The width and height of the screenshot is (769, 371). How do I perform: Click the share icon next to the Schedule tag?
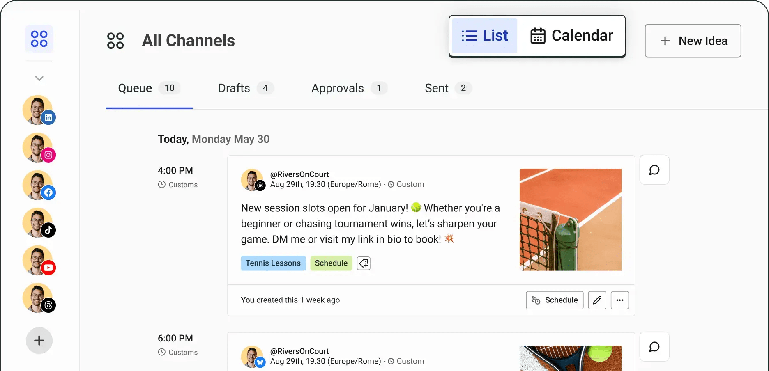tap(363, 263)
